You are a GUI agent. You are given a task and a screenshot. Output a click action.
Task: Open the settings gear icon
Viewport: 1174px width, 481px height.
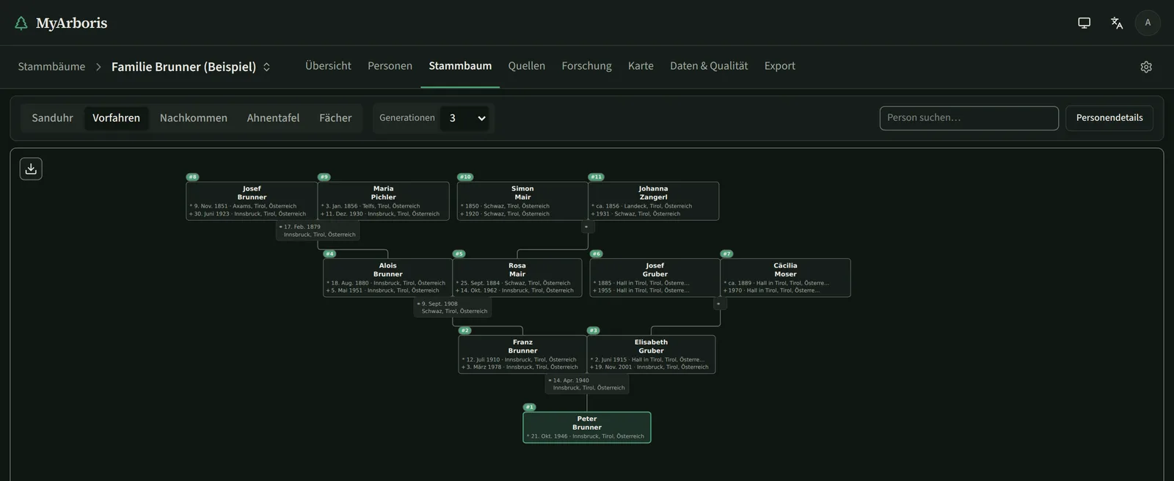point(1146,67)
